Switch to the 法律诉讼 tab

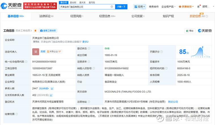coord(46,16)
